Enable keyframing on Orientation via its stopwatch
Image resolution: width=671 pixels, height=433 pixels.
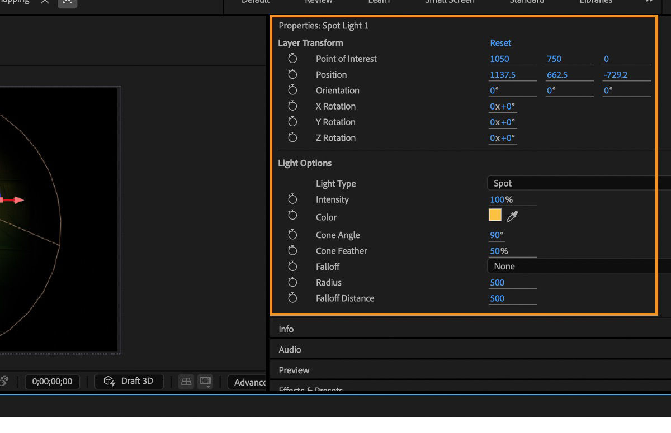[x=292, y=90]
